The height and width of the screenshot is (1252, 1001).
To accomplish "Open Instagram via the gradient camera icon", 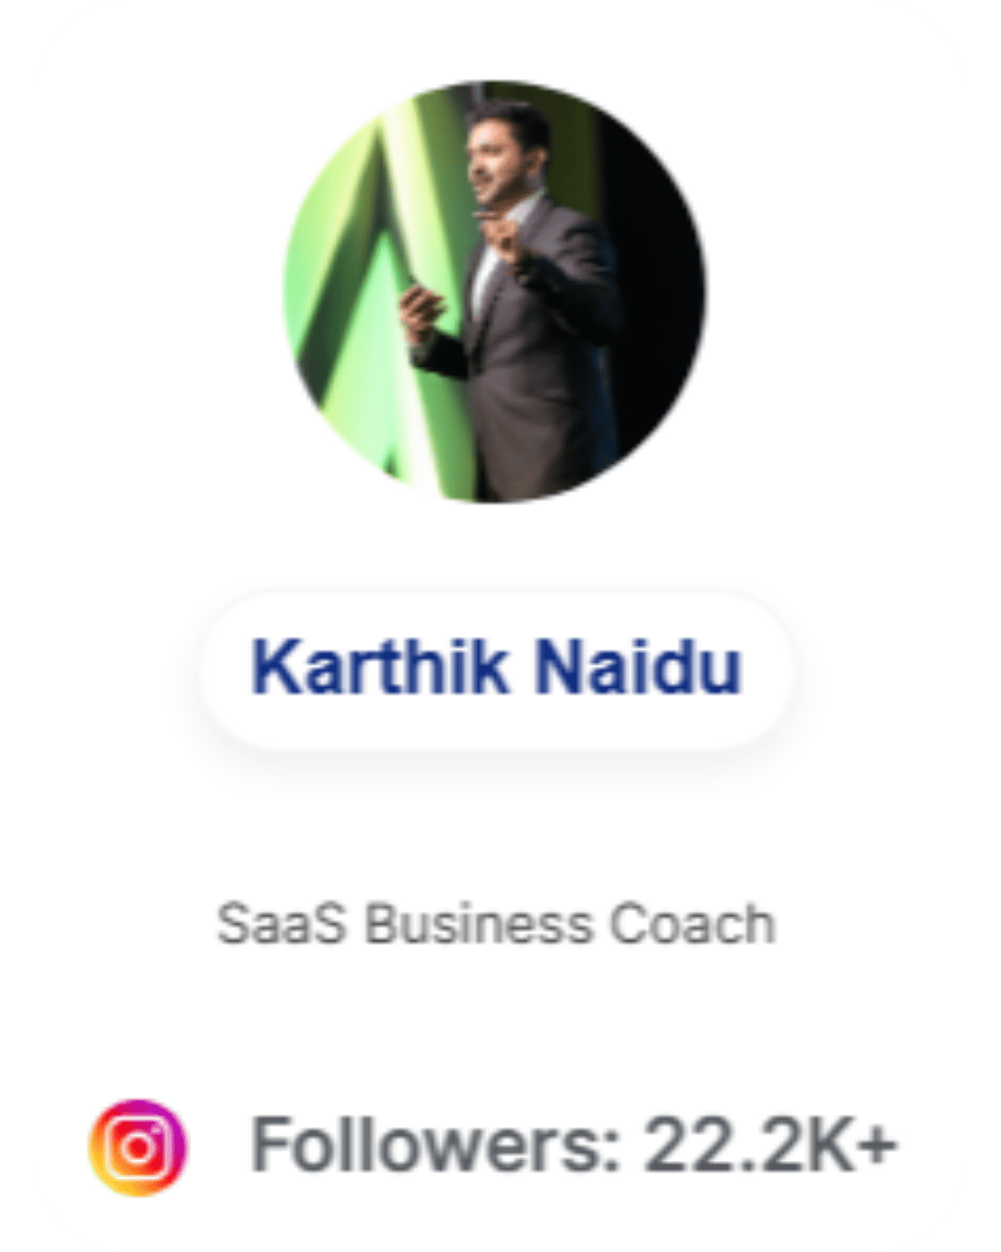I will 137,1147.
